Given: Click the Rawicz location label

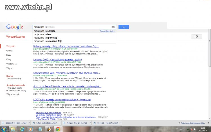Looking at the screenshot, I should coord(10,76).
